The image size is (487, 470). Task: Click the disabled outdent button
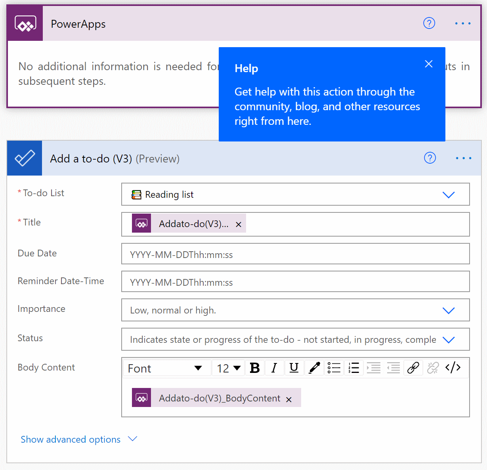click(x=393, y=368)
